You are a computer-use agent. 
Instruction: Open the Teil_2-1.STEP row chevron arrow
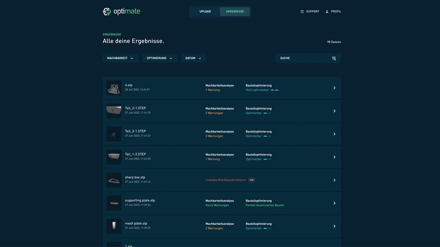point(334,111)
